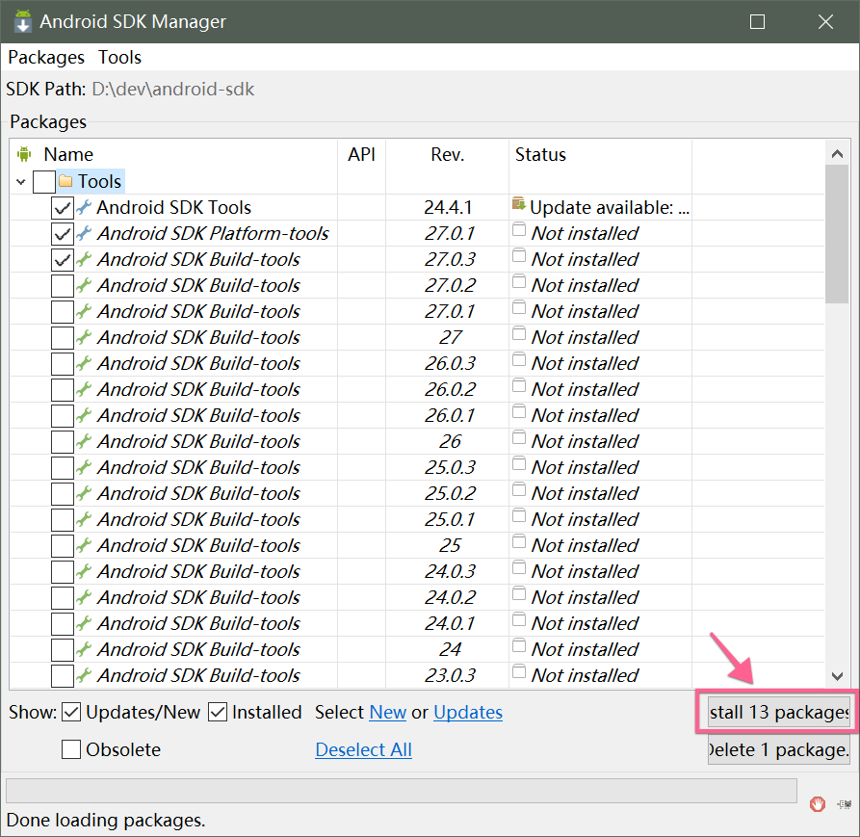Click Not installed status icon for revision 26.0.1
860x837 pixels.
519,411
